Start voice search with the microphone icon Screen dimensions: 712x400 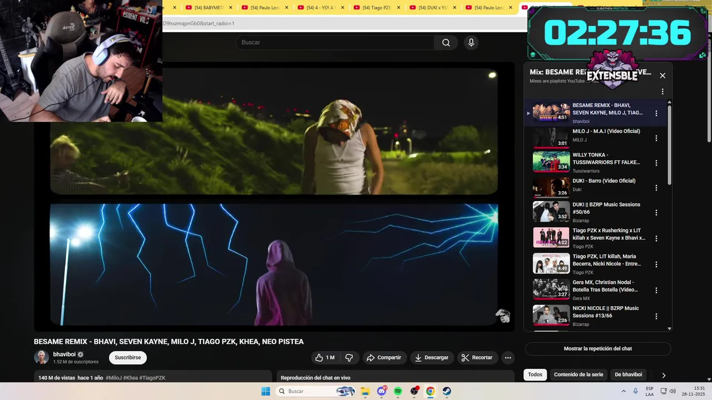click(471, 43)
